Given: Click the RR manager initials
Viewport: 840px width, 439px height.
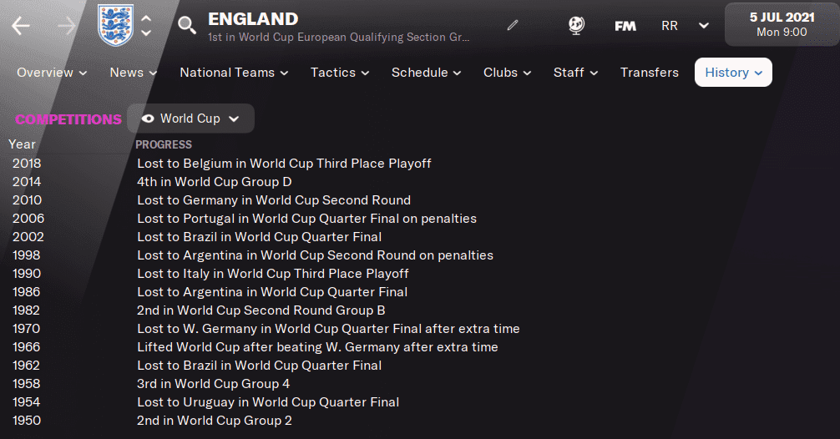Looking at the screenshot, I should [x=670, y=26].
